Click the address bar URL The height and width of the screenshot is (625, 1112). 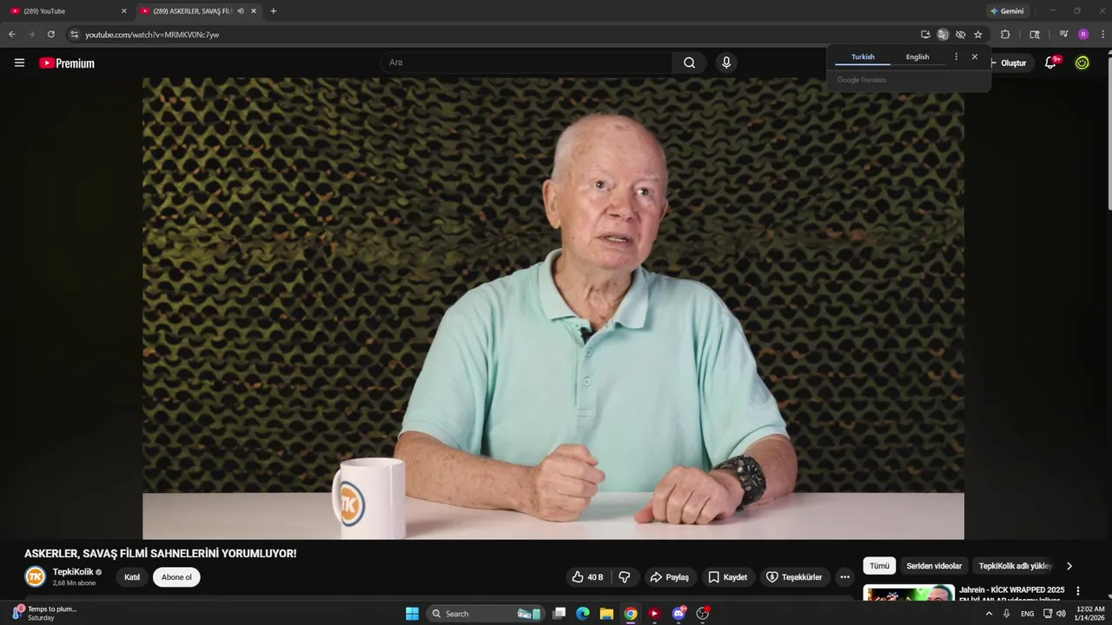pos(152,35)
